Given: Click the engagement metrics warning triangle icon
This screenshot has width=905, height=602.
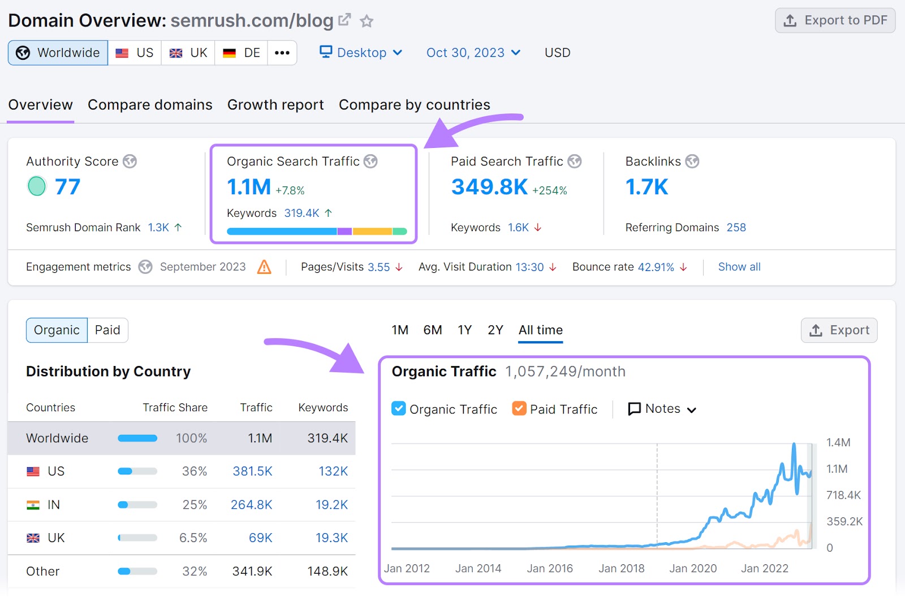Looking at the screenshot, I should (x=264, y=267).
